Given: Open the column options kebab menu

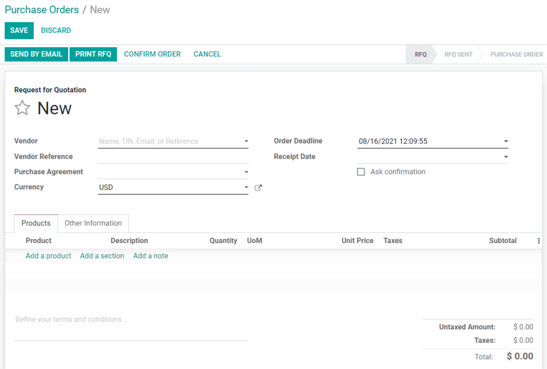Looking at the screenshot, I should (x=539, y=241).
